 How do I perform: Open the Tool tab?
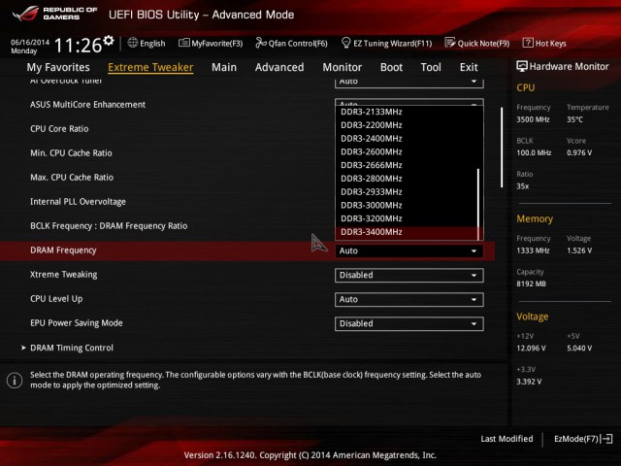pyautogui.click(x=431, y=67)
